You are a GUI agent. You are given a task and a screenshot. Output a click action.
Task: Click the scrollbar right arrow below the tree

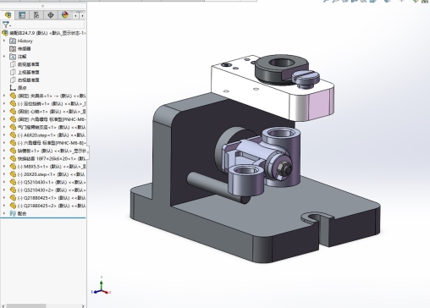point(83,306)
